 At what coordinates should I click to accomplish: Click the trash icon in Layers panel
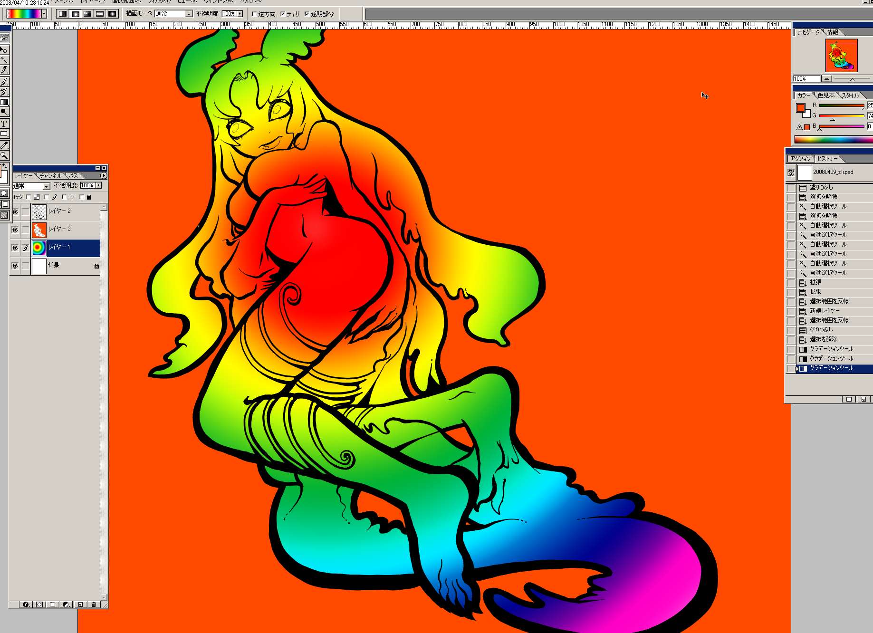pyautogui.click(x=94, y=604)
